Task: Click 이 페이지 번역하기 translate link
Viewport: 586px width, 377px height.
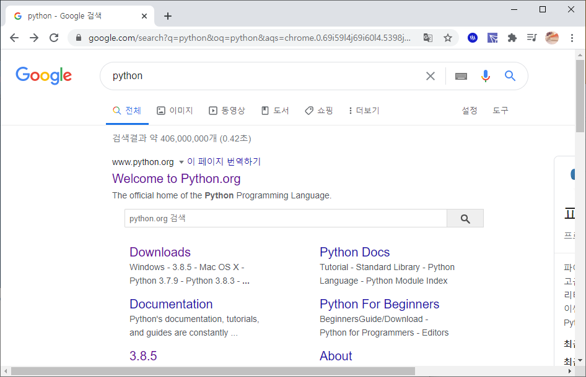Action: click(x=224, y=162)
